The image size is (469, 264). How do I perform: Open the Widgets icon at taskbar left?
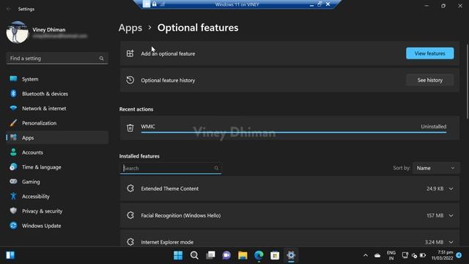[10, 255]
